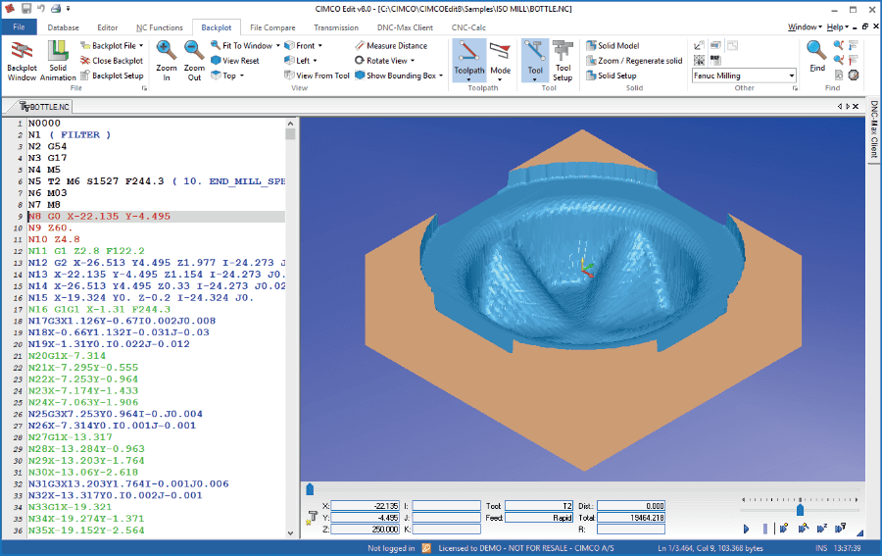Viewport: 882px width, 556px height.
Task: Start the Solid Animation
Action: coord(58,59)
